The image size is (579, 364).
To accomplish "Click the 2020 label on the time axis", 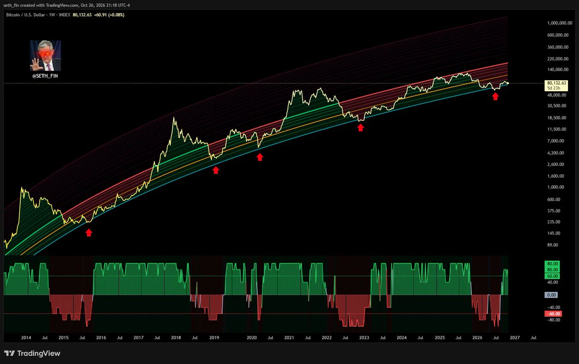I will [x=251, y=338].
